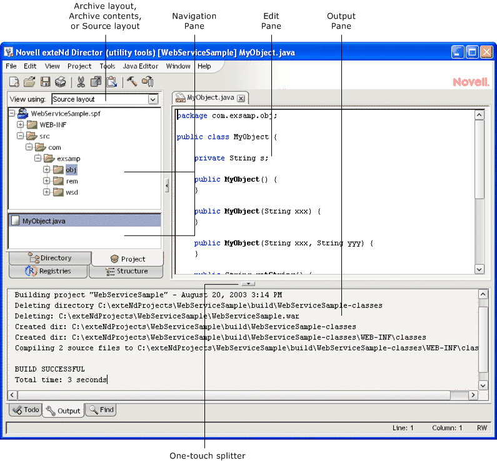Click the editor vertical scrollbar thumb
The image size is (497, 461).
(479, 159)
